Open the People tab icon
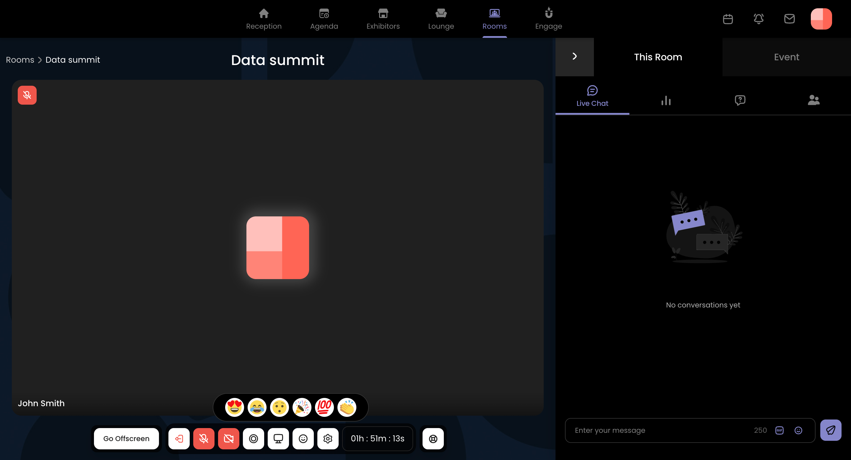Screen dimensions: 851x460 pos(814,100)
